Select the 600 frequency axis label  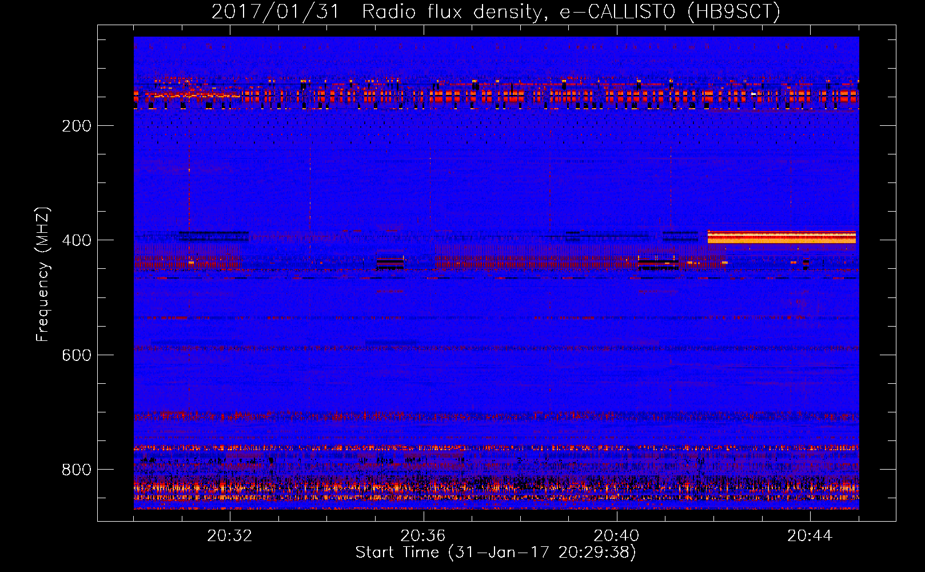[77, 355]
